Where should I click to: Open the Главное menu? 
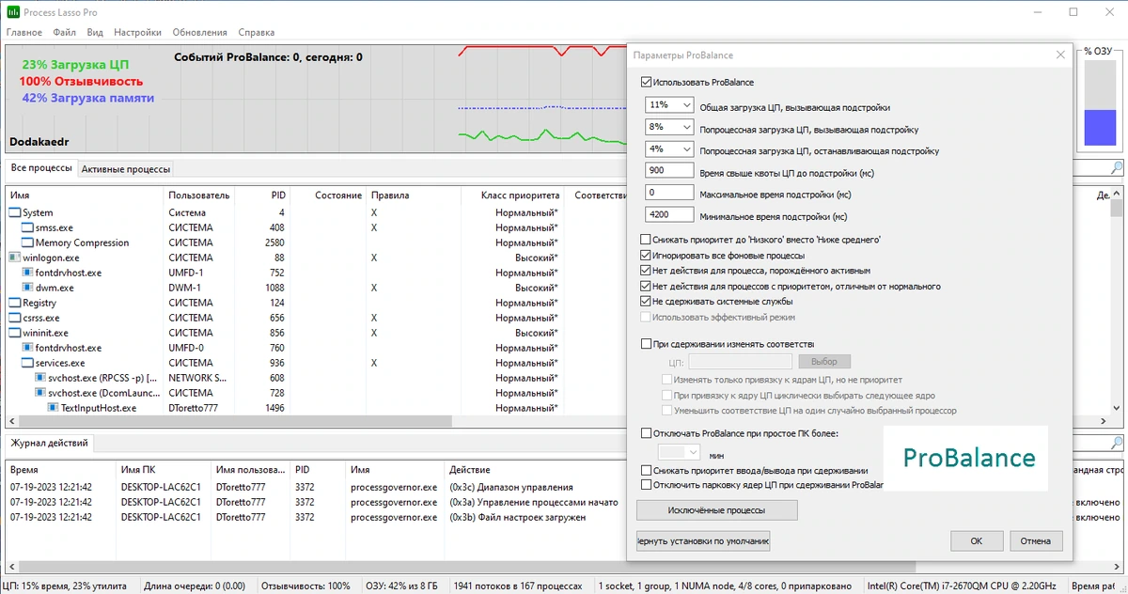[24, 32]
